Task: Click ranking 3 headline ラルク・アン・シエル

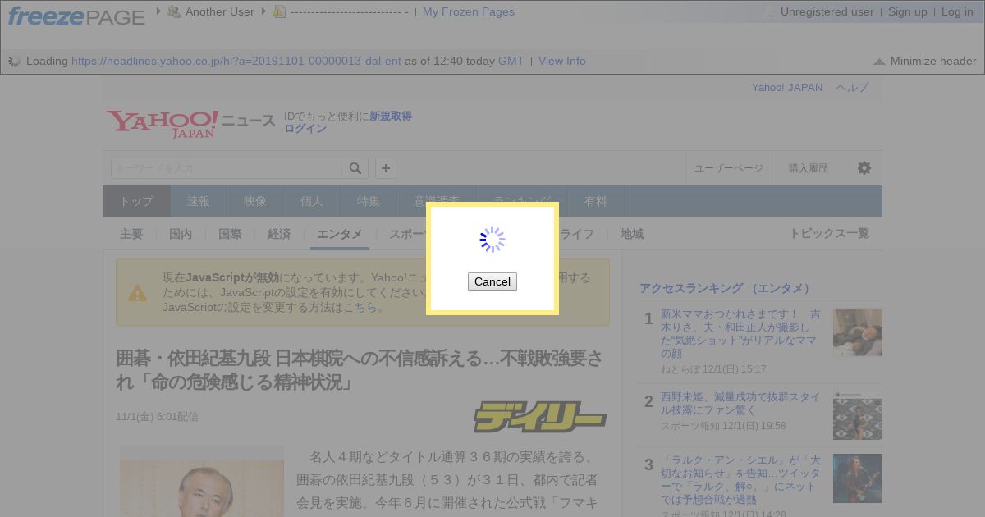Action: click(740, 479)
